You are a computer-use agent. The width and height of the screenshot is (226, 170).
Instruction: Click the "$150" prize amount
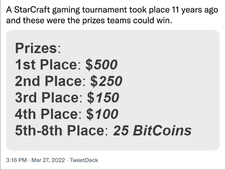click(x=103, y=98)
